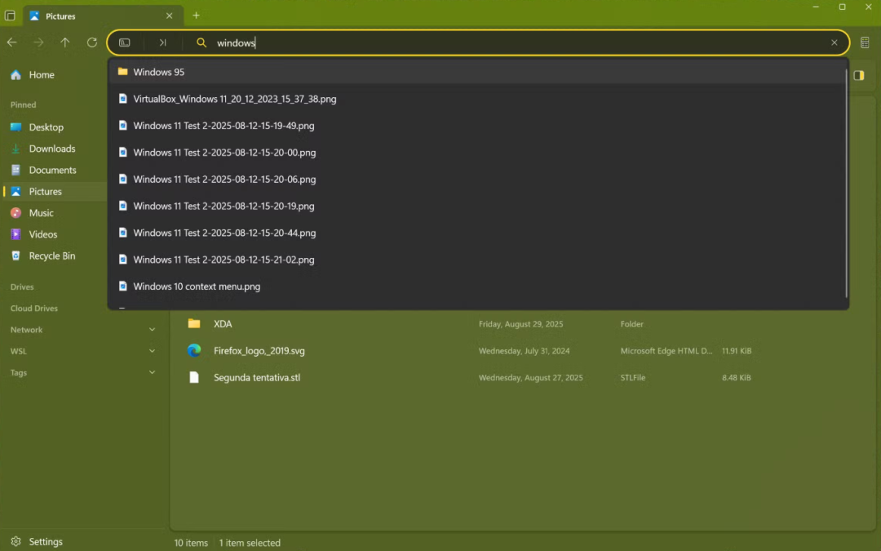Click the 'STLFile' type cell
Image resolution: width=881 pixels, height=551 pixels.
(x=633, y=378)
